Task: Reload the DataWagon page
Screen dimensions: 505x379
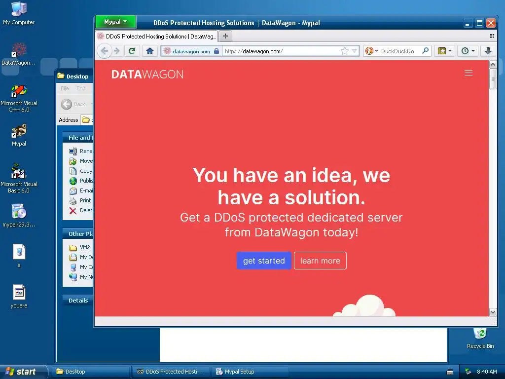Action: coord(132,51)
